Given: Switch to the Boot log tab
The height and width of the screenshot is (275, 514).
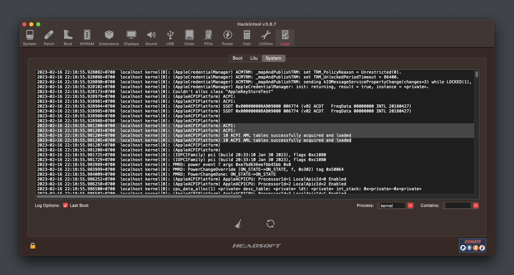Looking at the screenshot, I should (x=238, y=58).
